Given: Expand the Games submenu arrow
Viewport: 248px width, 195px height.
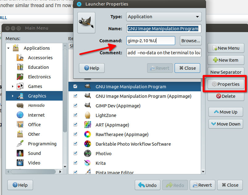Looking at the screenshot, I should click(13, 86).
